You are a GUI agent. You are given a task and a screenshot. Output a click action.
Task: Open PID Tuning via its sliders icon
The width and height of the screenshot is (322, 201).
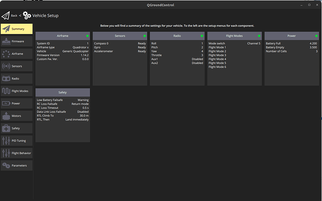click(x=6, y=141)
